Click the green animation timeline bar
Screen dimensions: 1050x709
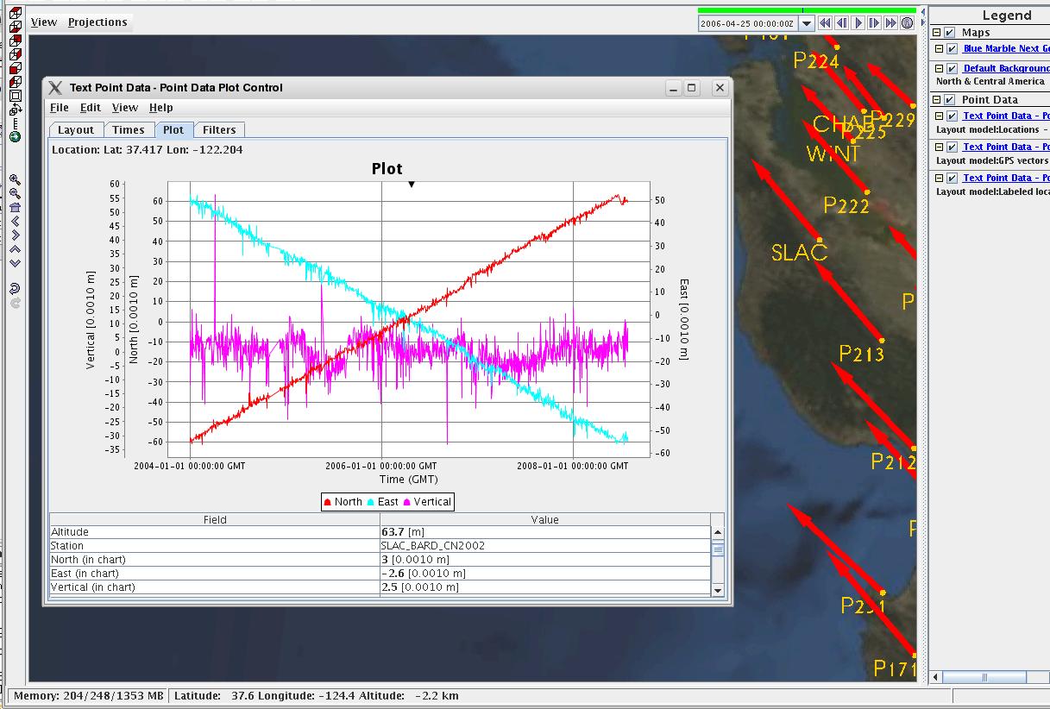806,10
